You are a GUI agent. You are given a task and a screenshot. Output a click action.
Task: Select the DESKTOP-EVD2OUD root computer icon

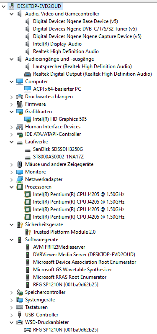[12, 6]
